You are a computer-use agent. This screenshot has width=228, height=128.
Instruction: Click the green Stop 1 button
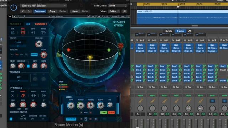point(104,113)
